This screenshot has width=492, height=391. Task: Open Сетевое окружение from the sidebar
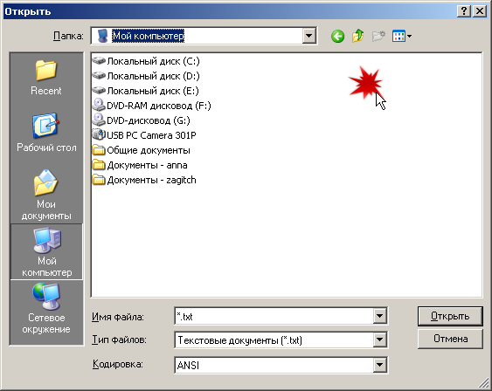tap(46, 309)
